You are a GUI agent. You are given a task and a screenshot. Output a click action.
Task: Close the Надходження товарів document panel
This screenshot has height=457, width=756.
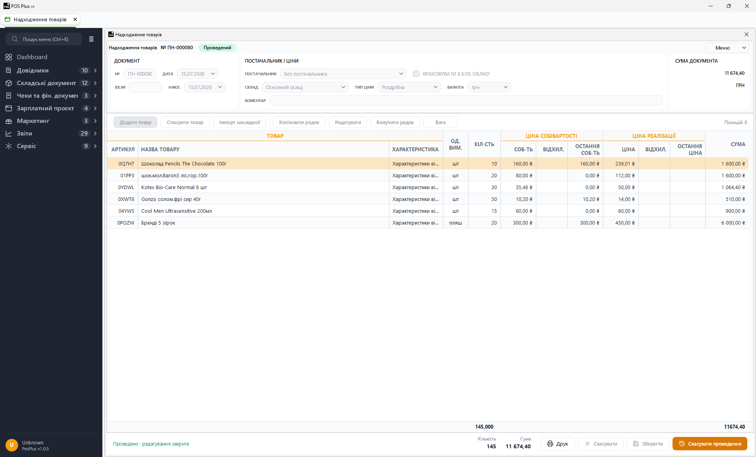(x=746, y=34)
